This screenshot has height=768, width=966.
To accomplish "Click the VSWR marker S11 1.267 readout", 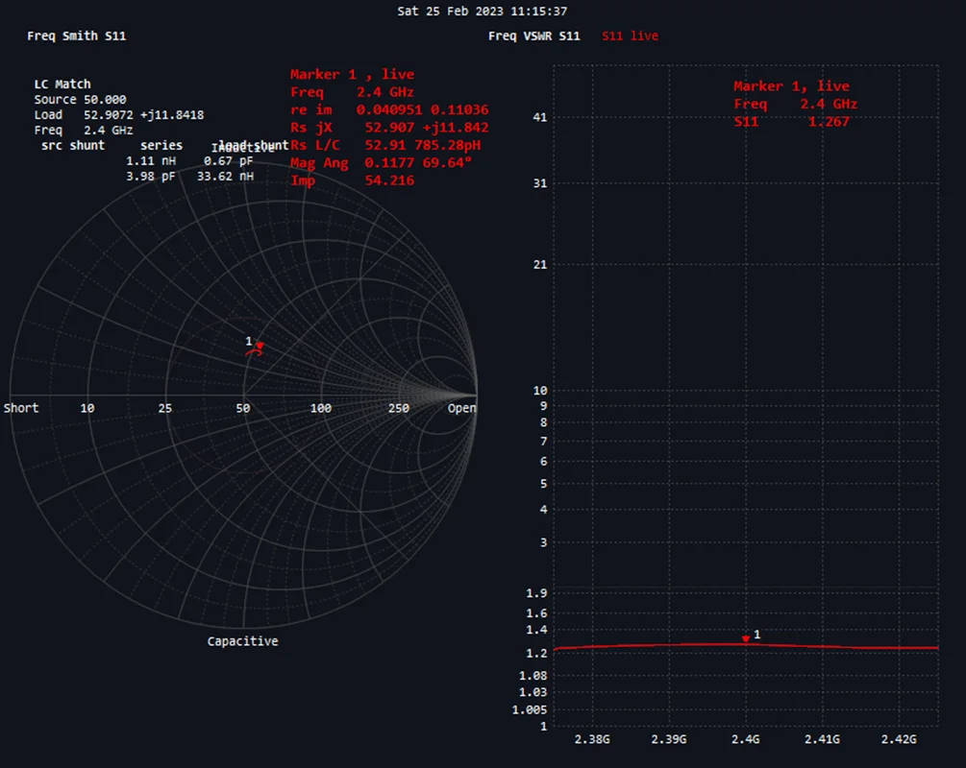I will (x=792, y=121).
